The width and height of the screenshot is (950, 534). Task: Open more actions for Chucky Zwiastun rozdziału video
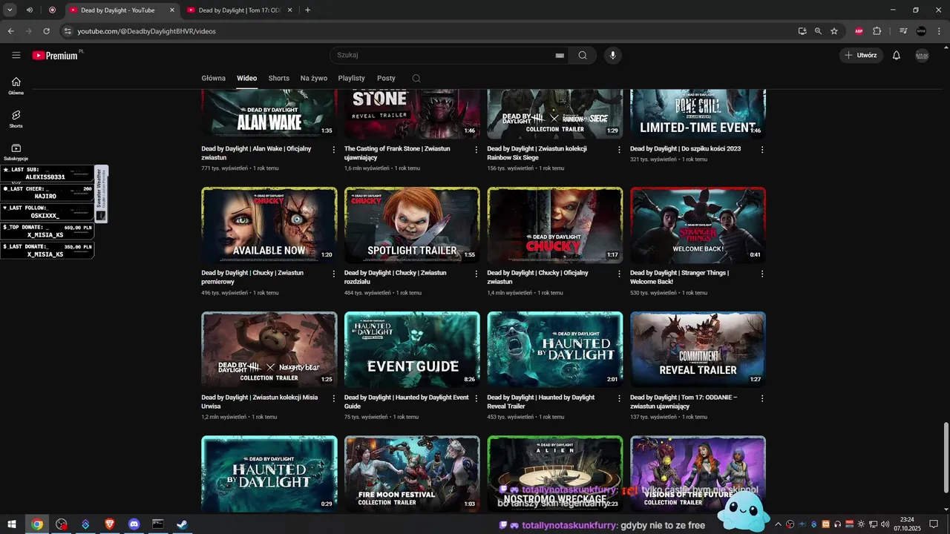(476, 274)
